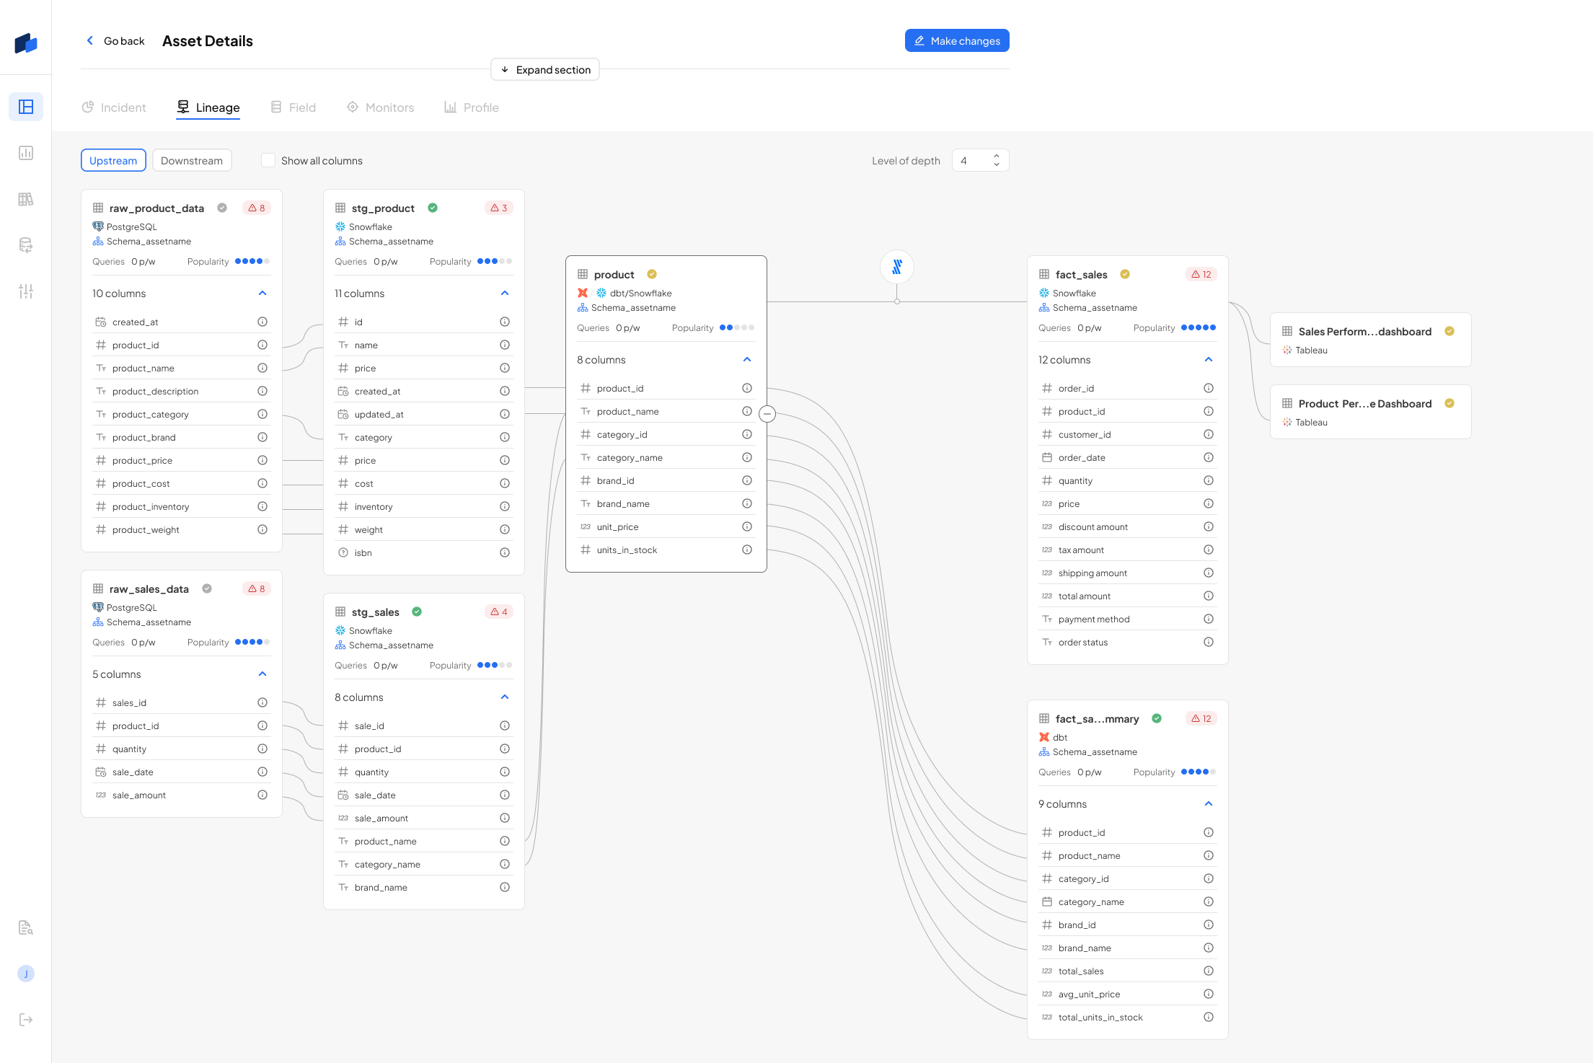Show info for order_id in fact_sales
Viewport: 1593px width, 1063px height.
point(1209,388)
